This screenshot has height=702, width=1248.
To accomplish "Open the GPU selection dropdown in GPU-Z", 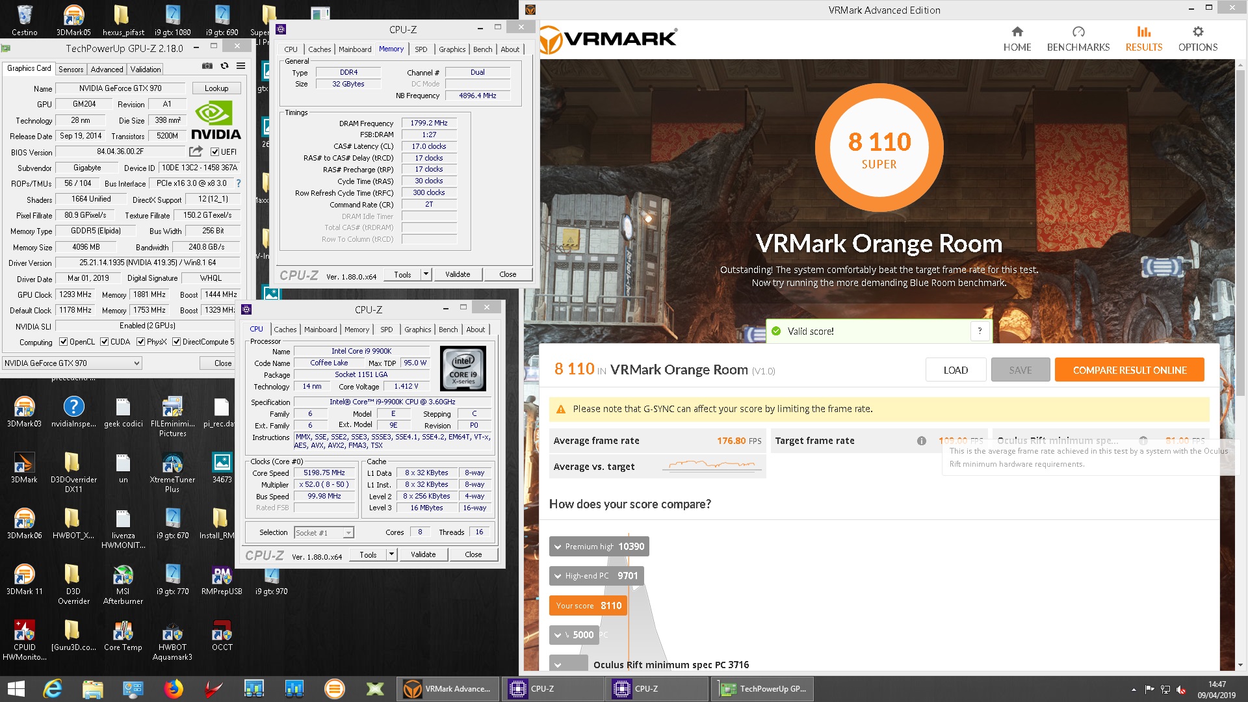I will (x=72, y=363).
